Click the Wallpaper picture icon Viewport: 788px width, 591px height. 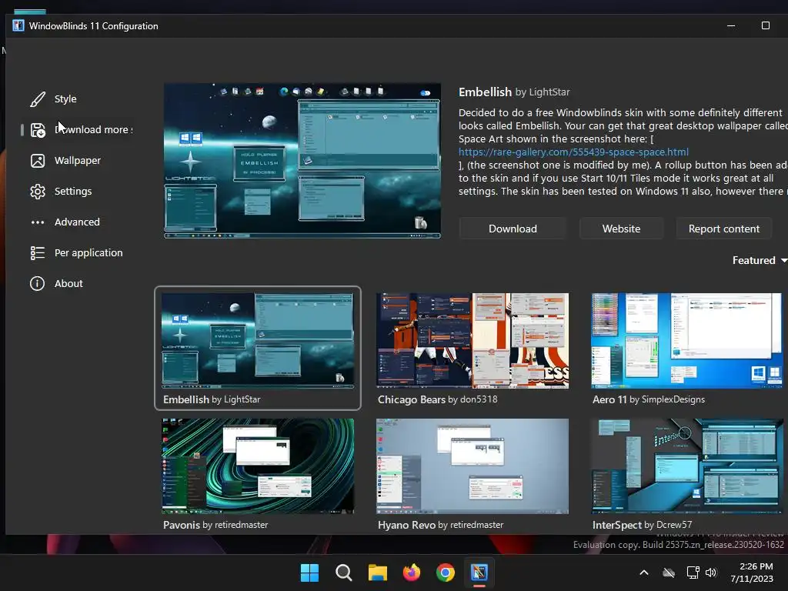coord(37,160)
